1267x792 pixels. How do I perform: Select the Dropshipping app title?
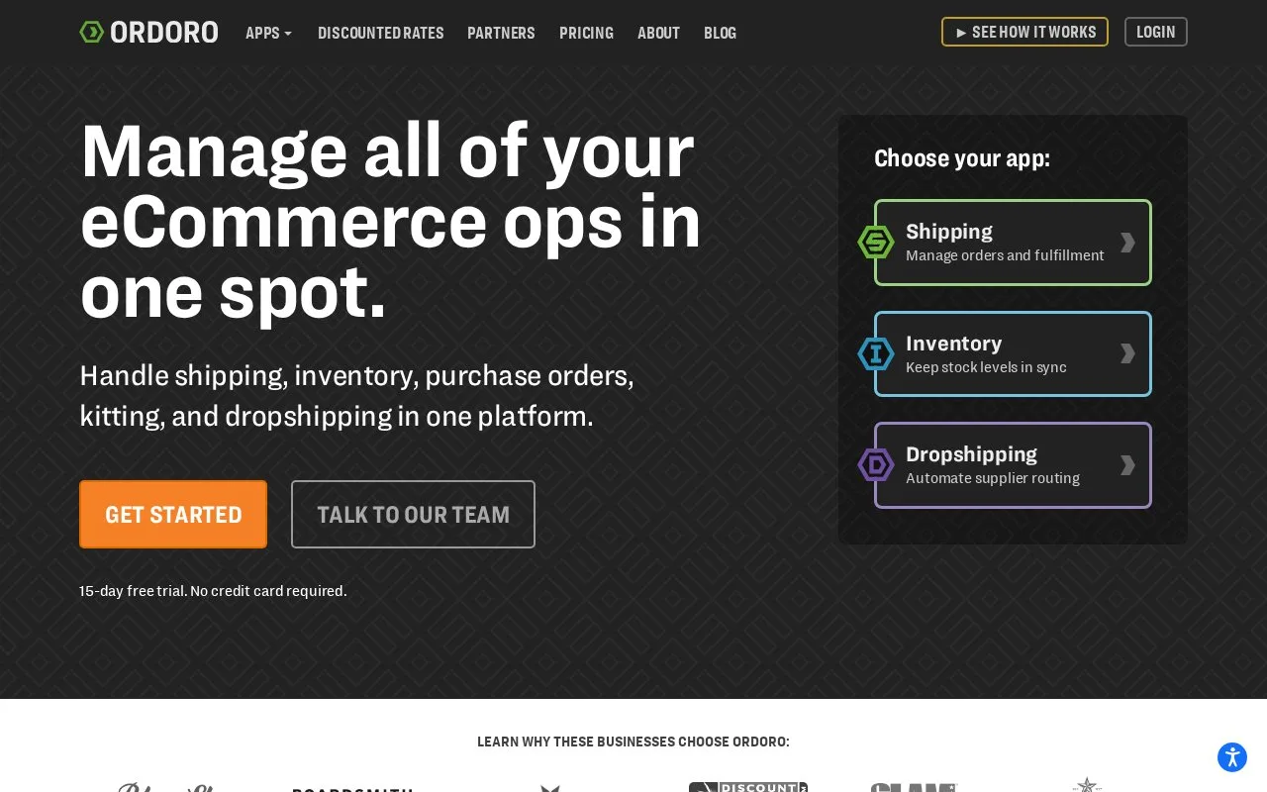971,453
